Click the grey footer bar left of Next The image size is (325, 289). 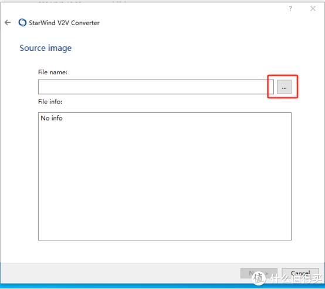point(120,273)
